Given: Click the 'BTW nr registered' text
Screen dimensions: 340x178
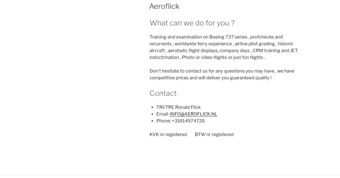Looking at the screenshot, I should 214,135.
